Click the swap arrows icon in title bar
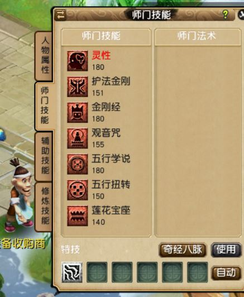This screenshot has width=244, height=297. [61, 15]
